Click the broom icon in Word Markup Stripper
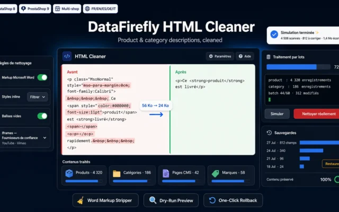Image resolution: width=339 pixels, height=212 pixels. tap(81, 200)
